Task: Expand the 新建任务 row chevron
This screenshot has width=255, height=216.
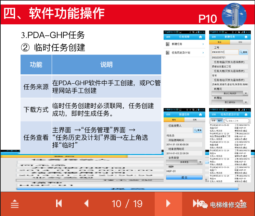Action: pyautogui.click(x=203, y=44)
